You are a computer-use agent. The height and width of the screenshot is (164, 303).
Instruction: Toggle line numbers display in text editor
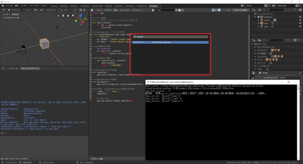213,10
